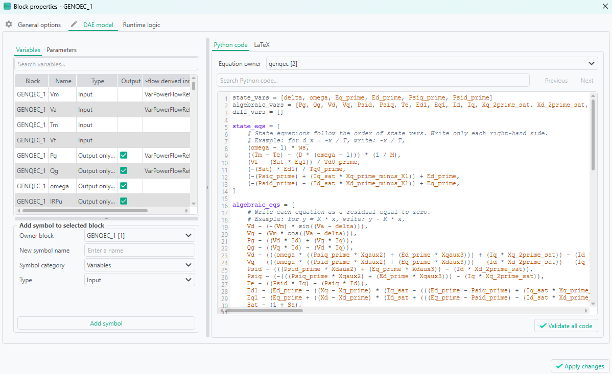Viewport: 612px width, 374px height.
Task: Open the Runtime logic tab
Action: tap(142, 25)
